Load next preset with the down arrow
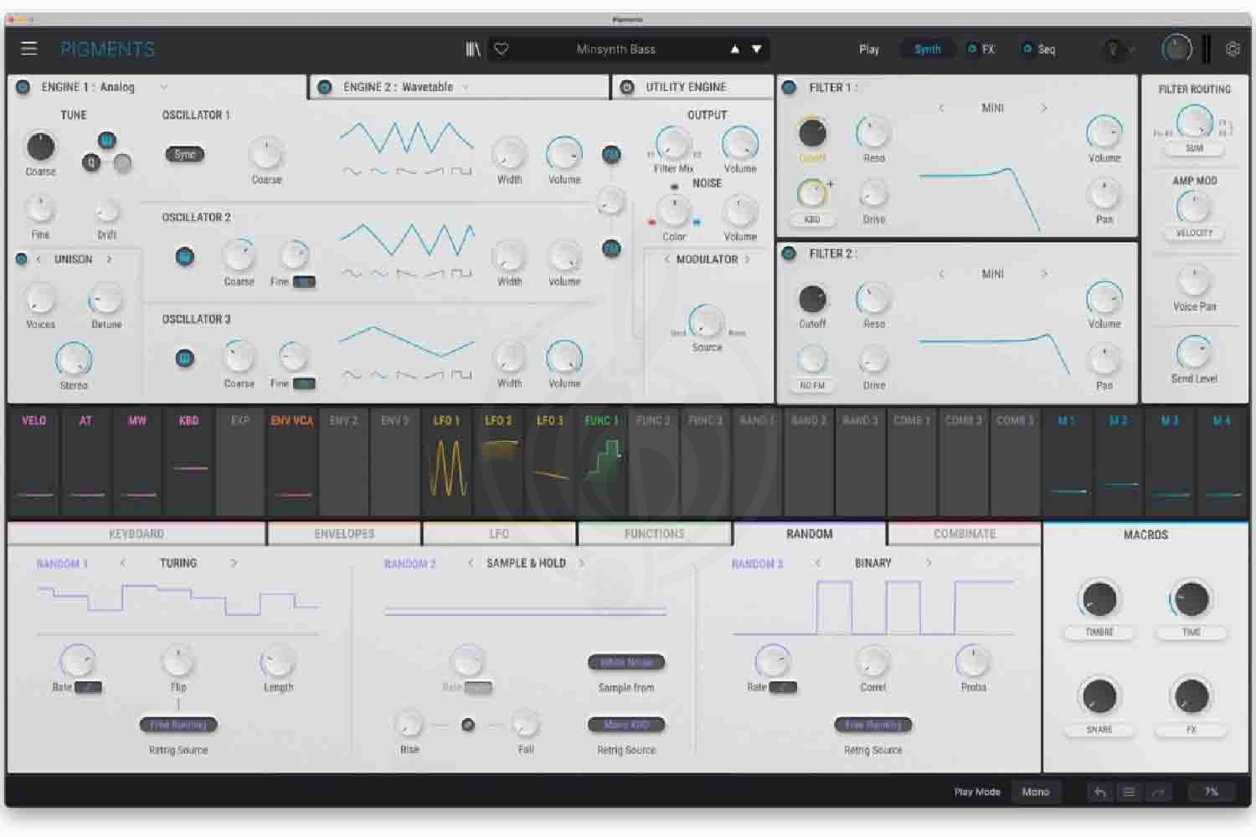This screenshot has height=837, width=1256. point(757,49)
